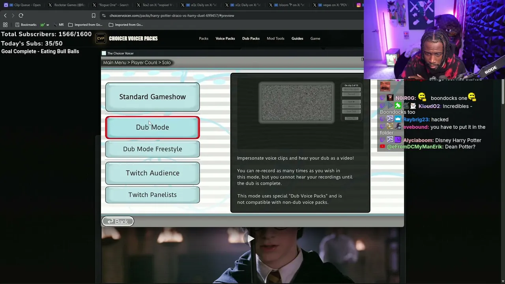This screenshot has height=284, width=505.
Task: Select the Dub Mode Freestyle button
Action: coord(152,149)
